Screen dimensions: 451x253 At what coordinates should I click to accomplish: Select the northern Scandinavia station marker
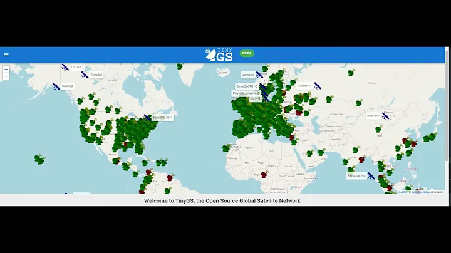pyautogui.click(x=266, y=68)
